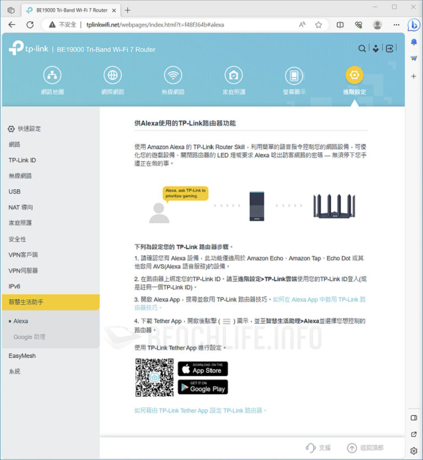Click the notification bell in Edge sidebar
The height and width of the screenshot is (460, 423).
click(414, 42)
